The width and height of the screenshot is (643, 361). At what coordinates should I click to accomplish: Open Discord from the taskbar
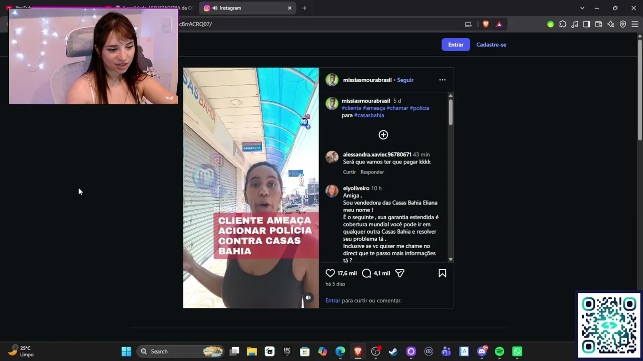click(x=482, y=351)
